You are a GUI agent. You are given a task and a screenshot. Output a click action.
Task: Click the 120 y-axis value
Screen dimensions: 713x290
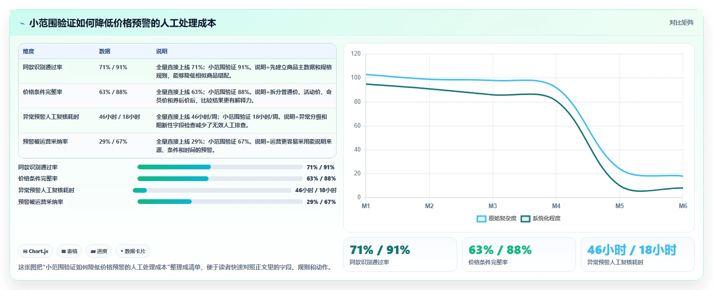coord(356,54)
